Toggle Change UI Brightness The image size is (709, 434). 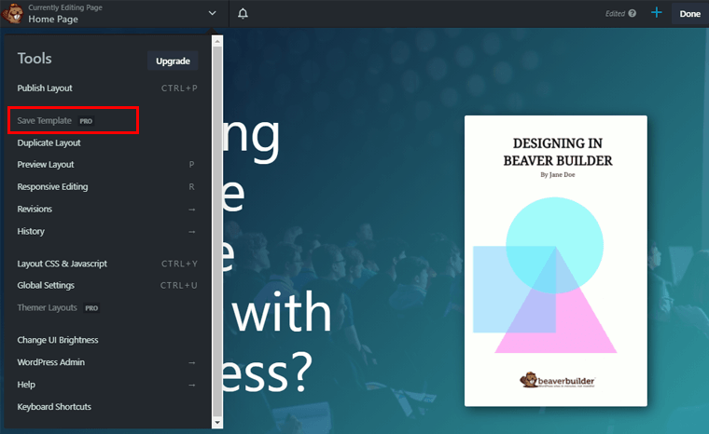58,340
